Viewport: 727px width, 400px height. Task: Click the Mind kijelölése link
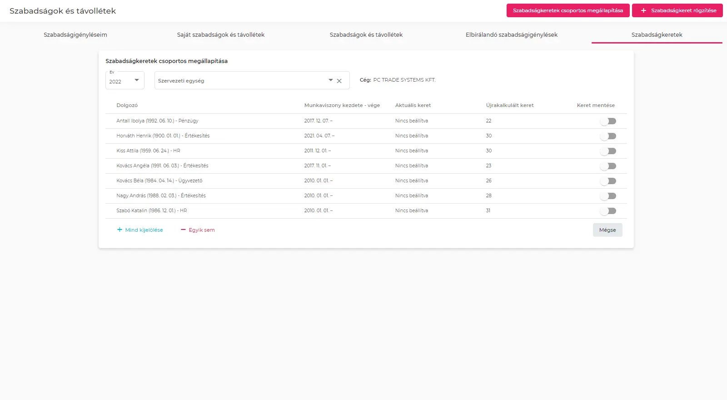click(144, 230)
